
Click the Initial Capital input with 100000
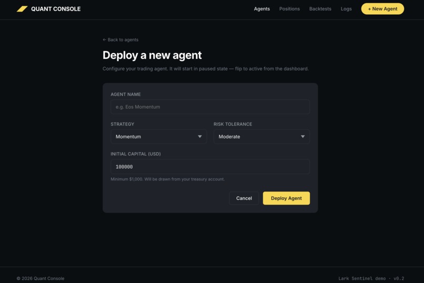click(210, 167)
